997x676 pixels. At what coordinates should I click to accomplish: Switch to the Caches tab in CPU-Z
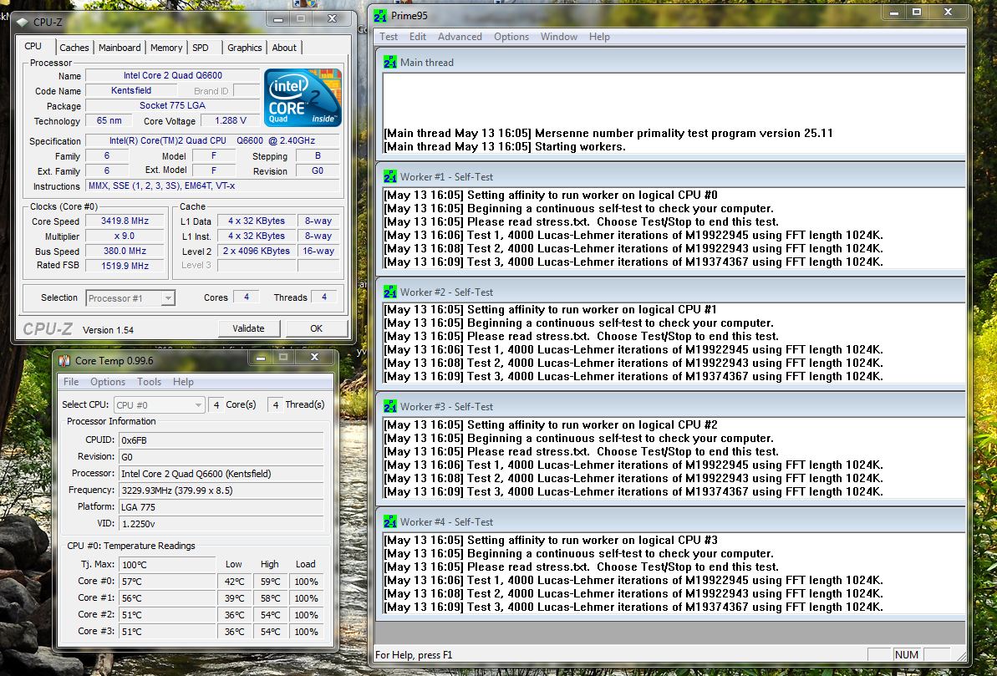(74, 48)
